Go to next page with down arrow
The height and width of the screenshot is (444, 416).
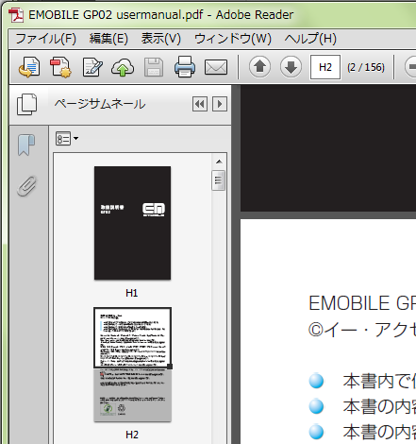click(291, 67)
